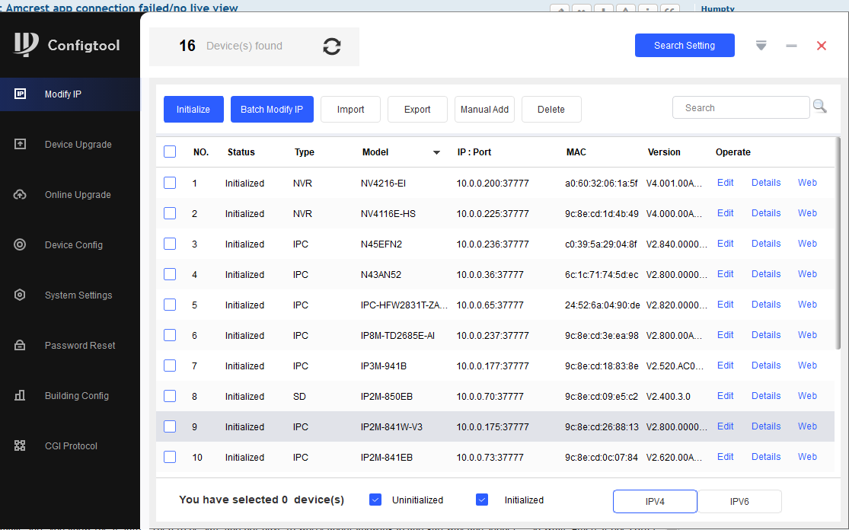
Task: Open the CGI Protocol grid icon
Action: (20, 445)
